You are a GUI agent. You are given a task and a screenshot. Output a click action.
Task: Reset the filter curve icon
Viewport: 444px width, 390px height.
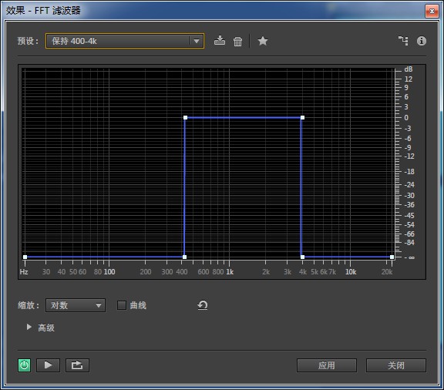pos(203,305)
